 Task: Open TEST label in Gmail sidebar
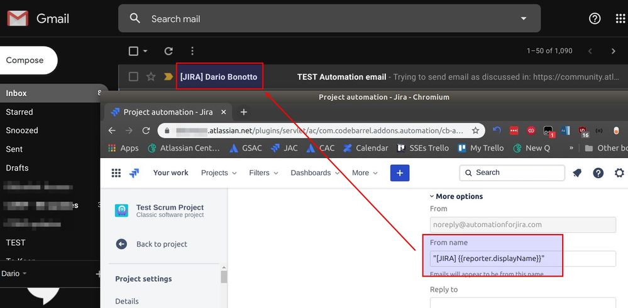pyautogui.click(x=16, y=243)
